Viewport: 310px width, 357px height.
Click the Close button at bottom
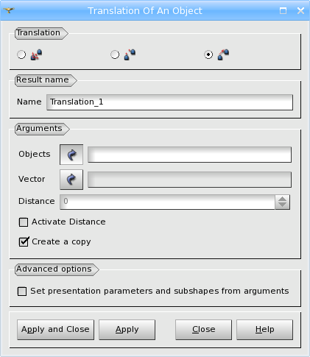coord(203,330)
